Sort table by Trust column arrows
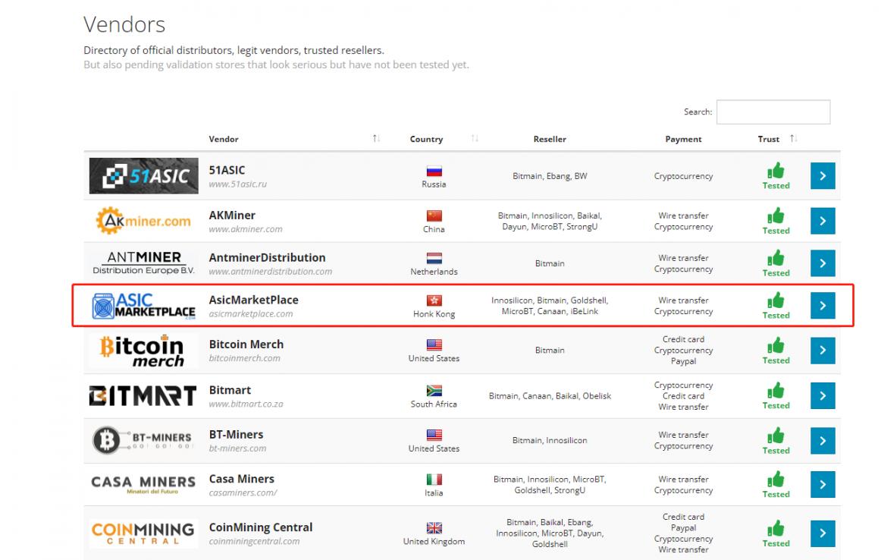The width and height of the screenshot is (881, 560). 793,139
